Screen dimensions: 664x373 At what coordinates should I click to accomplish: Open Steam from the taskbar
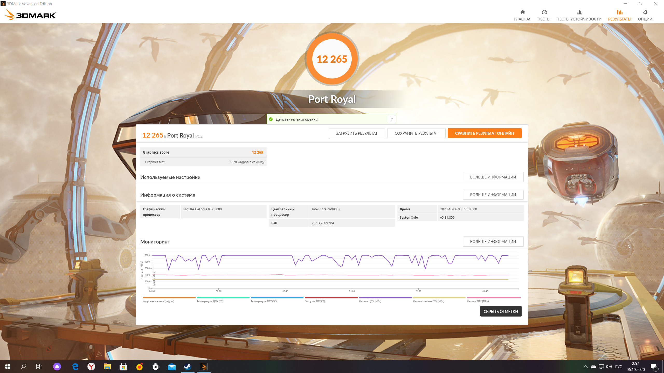(188, 367)
